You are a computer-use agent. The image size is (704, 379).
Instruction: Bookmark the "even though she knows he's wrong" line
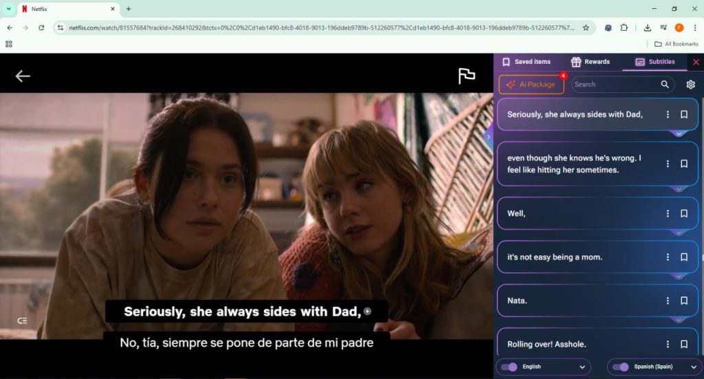click(684, 164)
